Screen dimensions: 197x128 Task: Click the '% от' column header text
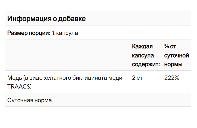click(x=170, y=47)
